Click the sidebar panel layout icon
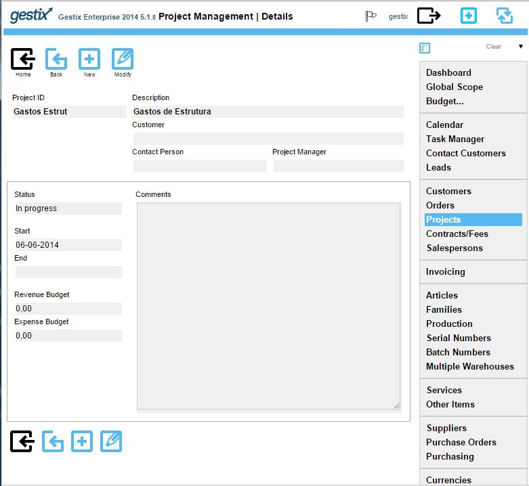Viewport: 529px width, 486px height. pos(425,48)
